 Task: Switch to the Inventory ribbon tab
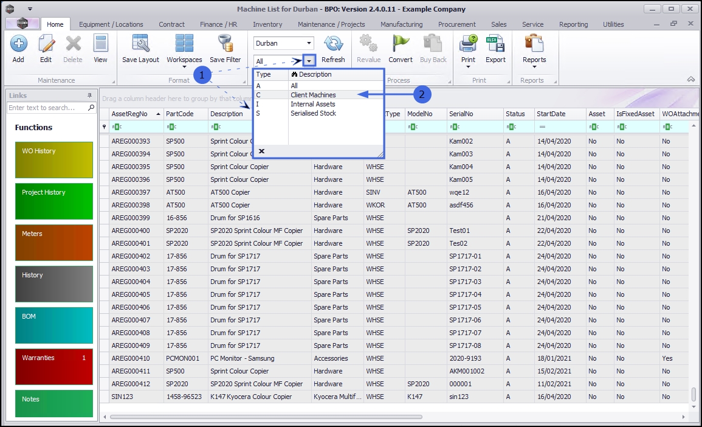click(267, 24)
